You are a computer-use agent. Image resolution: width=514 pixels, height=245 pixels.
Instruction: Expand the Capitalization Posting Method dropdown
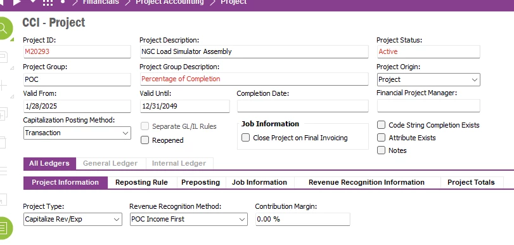click(77, 133)
